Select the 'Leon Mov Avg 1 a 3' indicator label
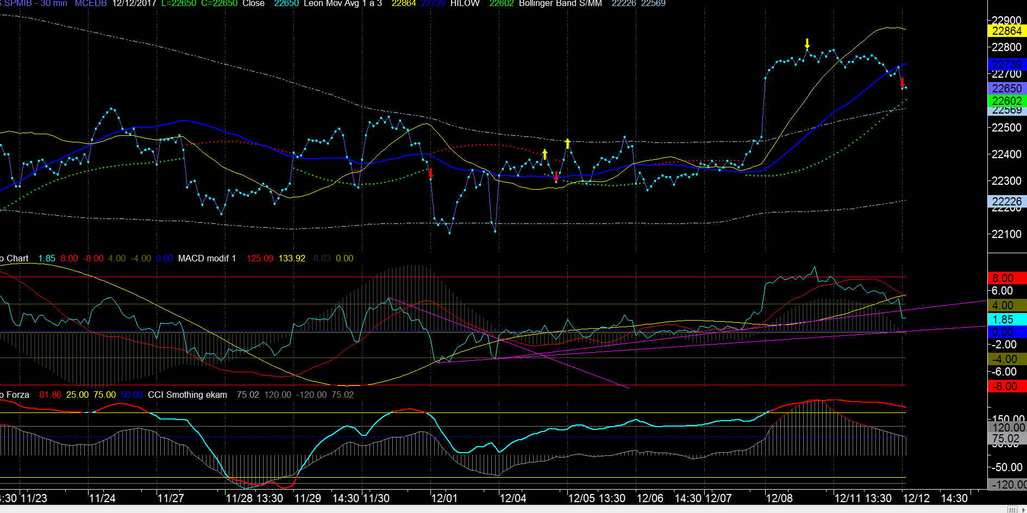1027x513 pixels. click(342, 3)
